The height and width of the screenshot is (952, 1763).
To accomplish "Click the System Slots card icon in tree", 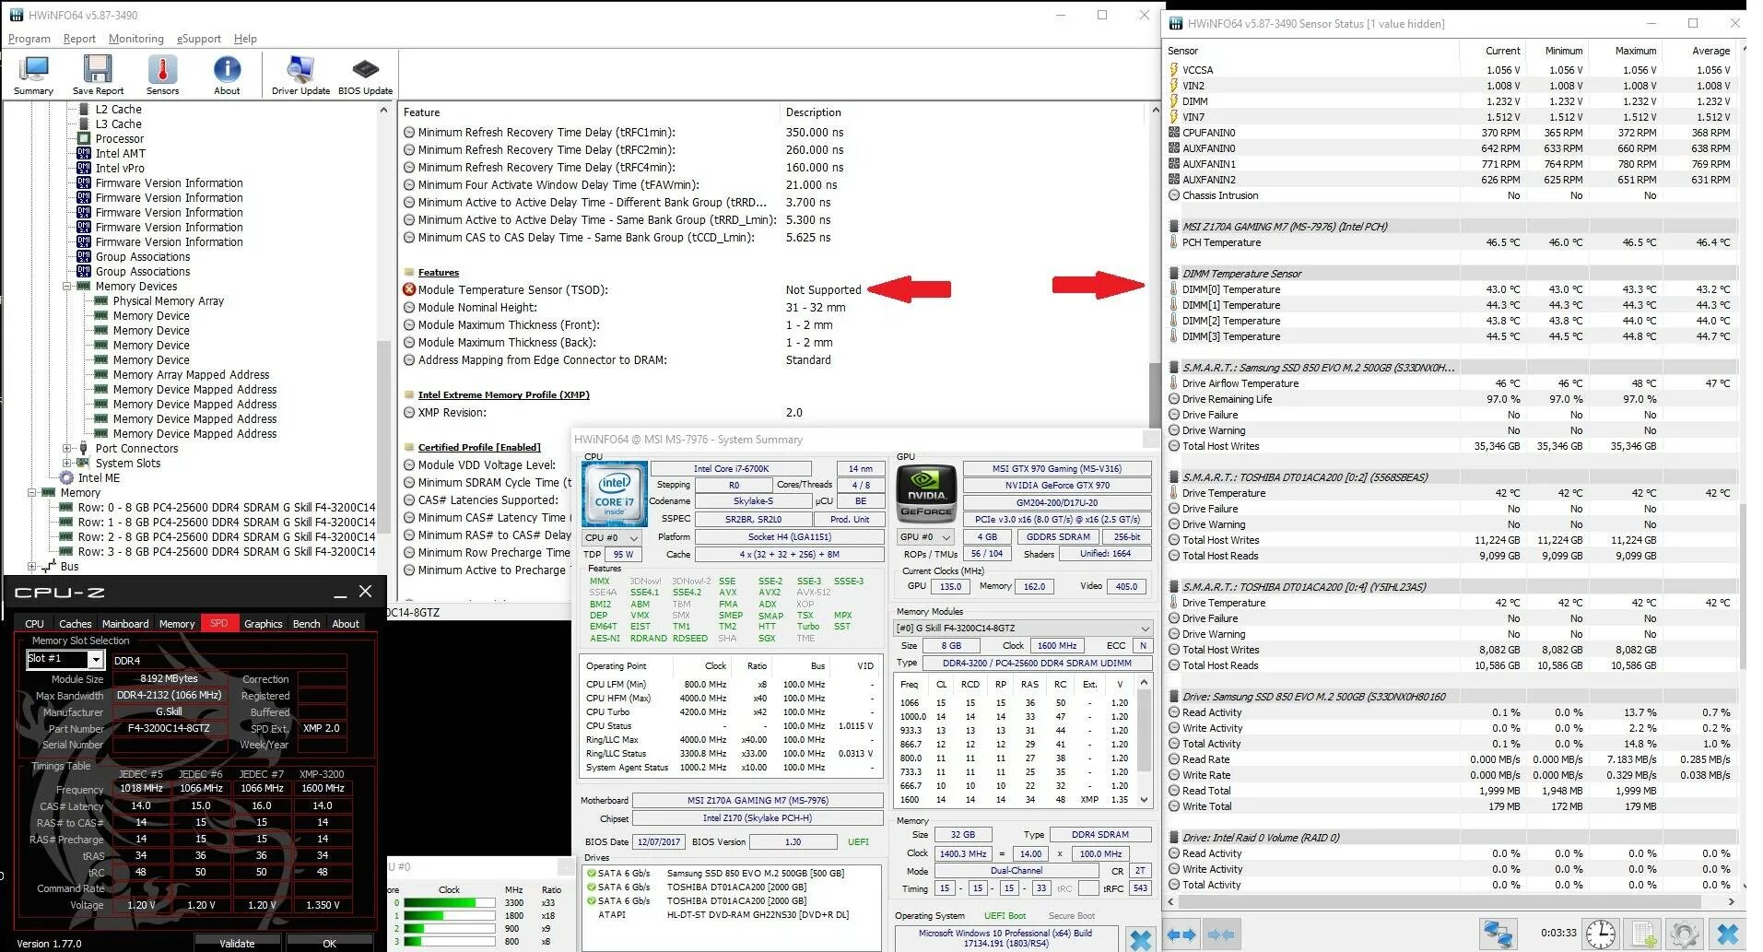I will (84, 463).
